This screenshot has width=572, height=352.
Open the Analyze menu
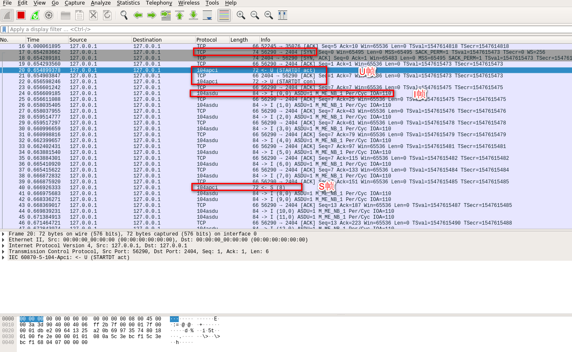[101, 3]
